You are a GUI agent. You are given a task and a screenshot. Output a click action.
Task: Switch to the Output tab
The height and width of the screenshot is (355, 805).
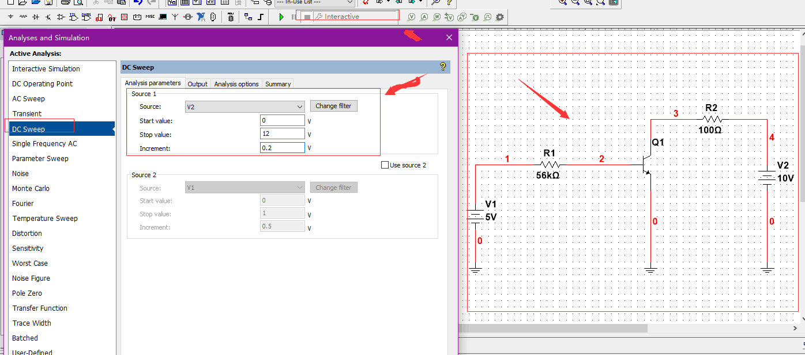point(197,84)
